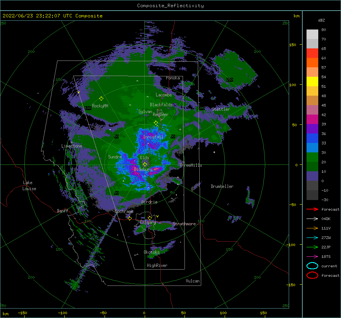
Task: Select the red forecast ellipse legend icon
Action: click(x=312, y=275)
